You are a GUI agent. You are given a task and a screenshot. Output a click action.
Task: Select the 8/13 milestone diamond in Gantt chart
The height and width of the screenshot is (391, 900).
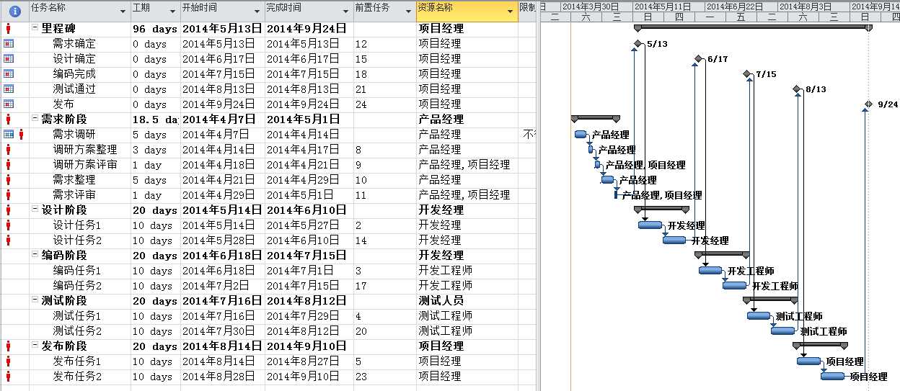[x=797, y=89]
